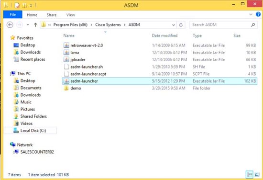
Task: Click the 99 KB size cell
Action: 251,45
